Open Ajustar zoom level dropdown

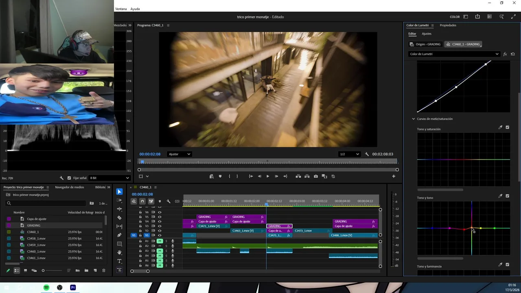click(180, 154)
